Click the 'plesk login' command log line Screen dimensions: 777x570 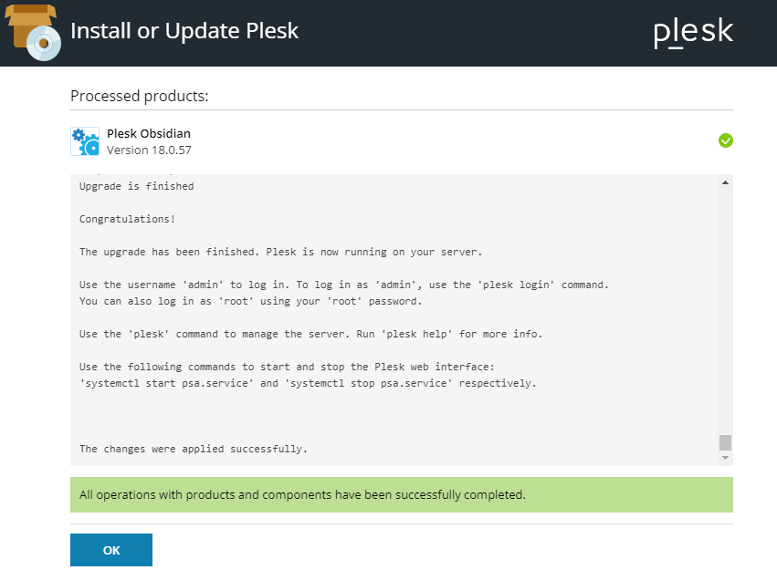tap(344, 285)
